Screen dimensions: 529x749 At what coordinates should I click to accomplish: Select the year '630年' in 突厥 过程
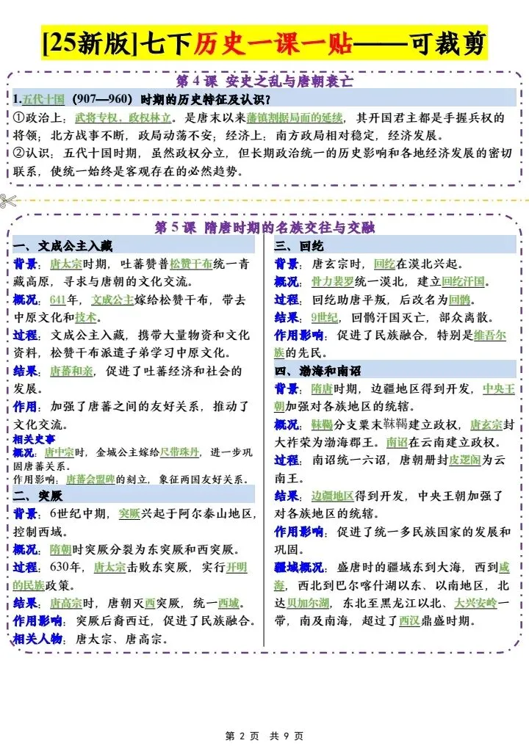pyautogui.click(x=65, y=567)
